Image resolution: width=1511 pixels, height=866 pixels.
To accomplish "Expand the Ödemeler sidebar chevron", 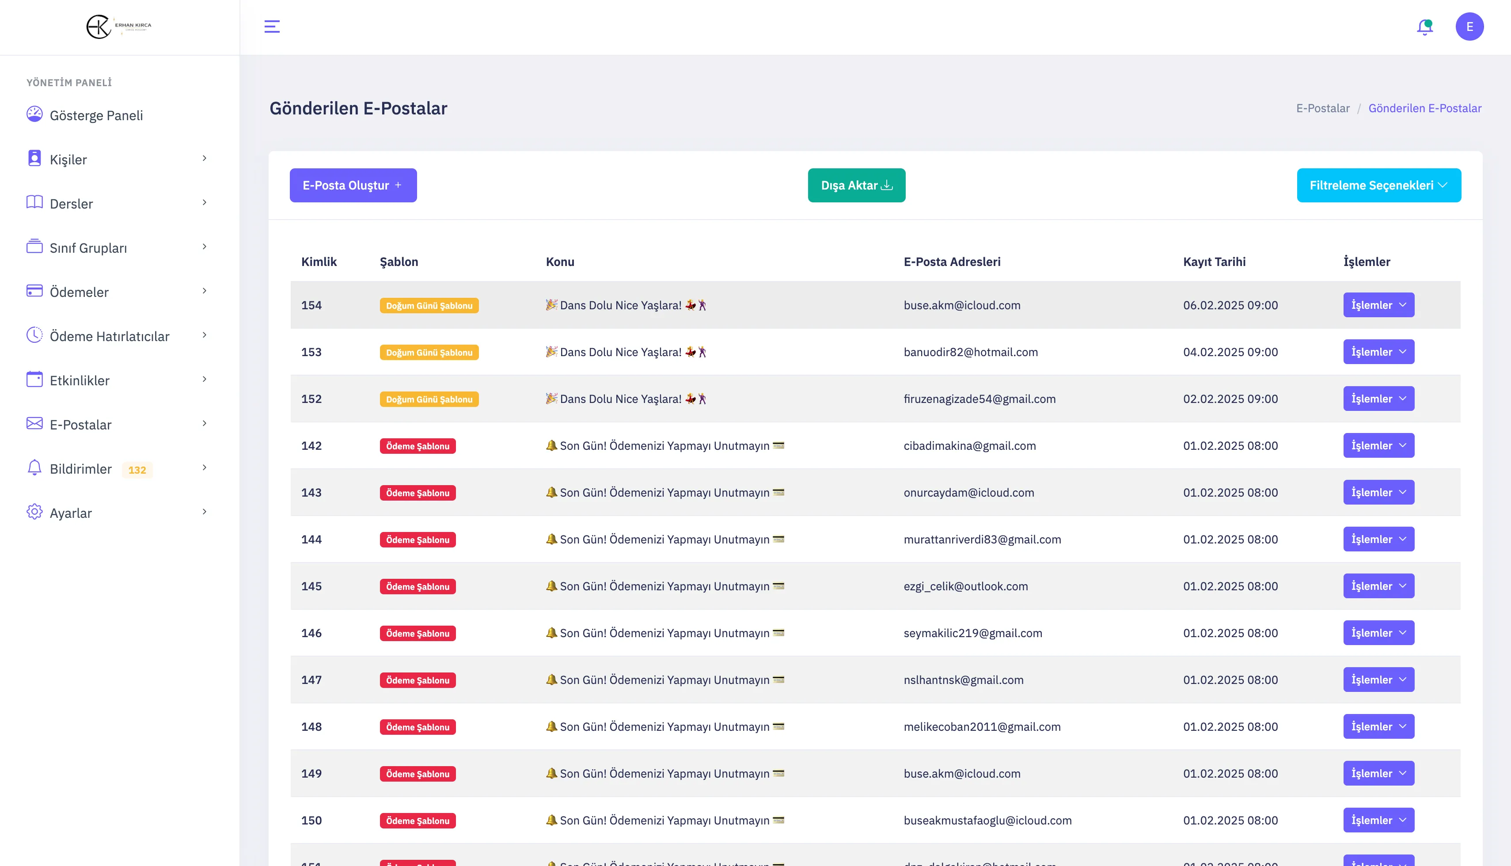I will point(204,291).
